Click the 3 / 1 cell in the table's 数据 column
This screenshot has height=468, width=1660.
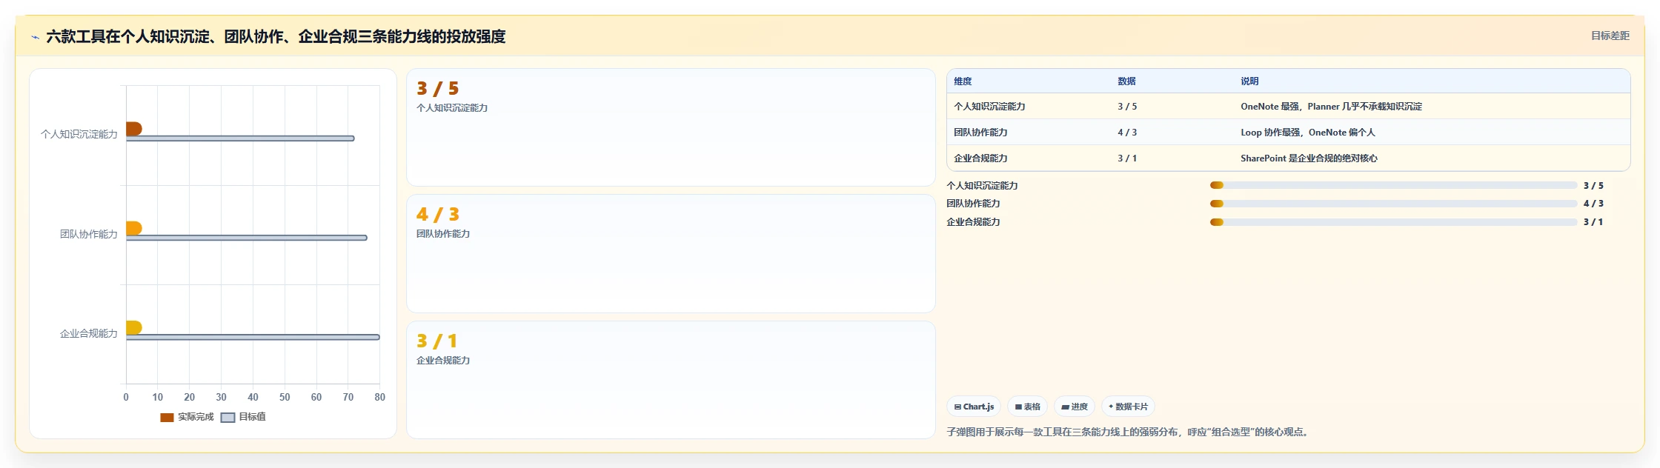[1127, 158]
